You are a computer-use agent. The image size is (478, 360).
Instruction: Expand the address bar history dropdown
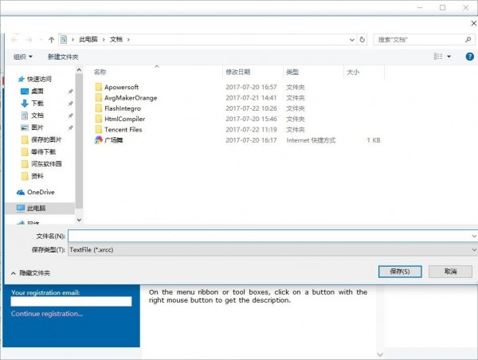351,39
